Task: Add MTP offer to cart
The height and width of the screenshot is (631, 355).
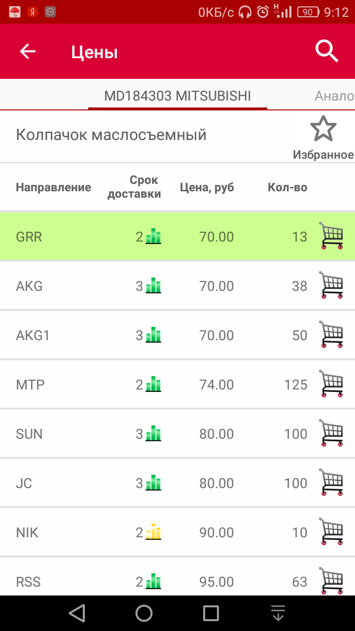Action: 331,384
